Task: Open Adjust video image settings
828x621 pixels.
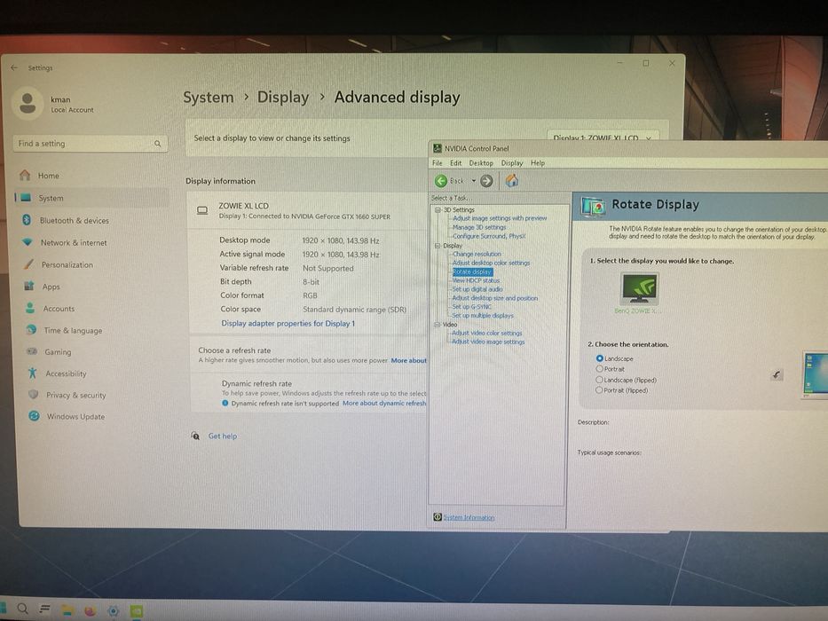Action: coord(488,342)
